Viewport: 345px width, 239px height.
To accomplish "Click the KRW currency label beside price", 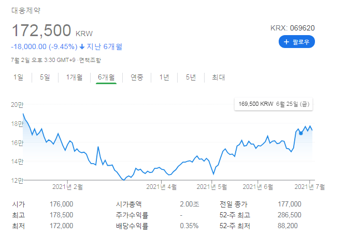I will (84, 34).
